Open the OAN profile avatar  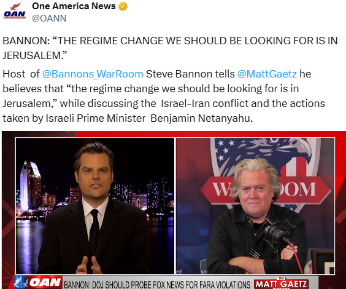[x=15, y=11]
